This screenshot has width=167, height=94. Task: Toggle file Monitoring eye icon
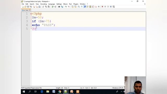pos(99,7)
